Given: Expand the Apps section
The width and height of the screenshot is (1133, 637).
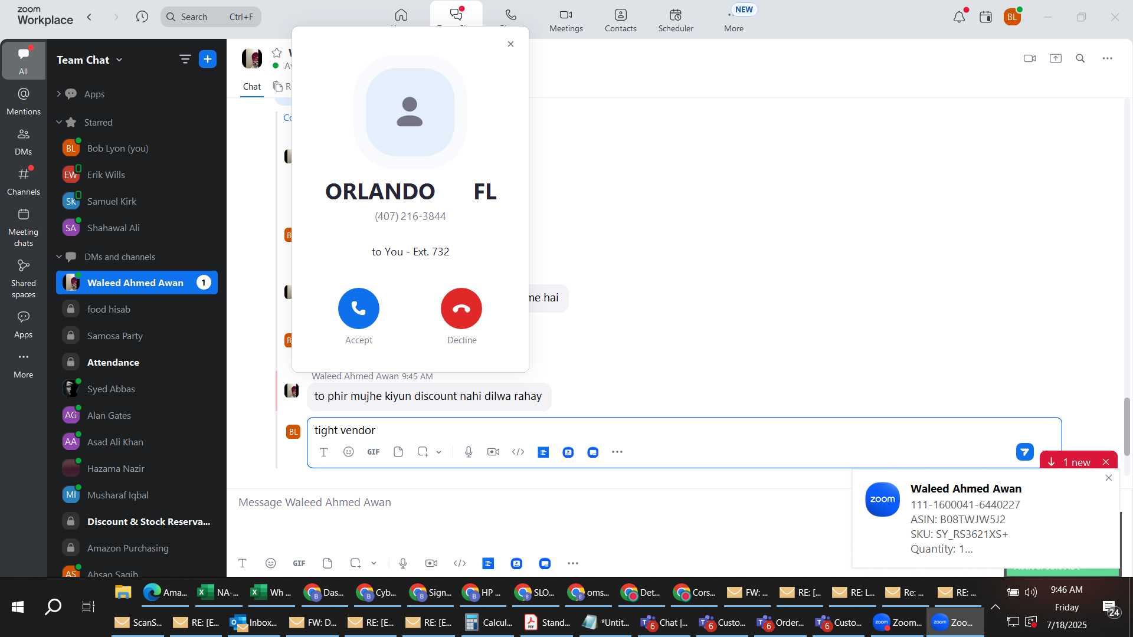Looking at the screenshot, I should pos(58,94).
